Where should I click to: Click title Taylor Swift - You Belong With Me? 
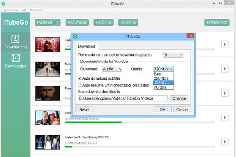point(87,137)
